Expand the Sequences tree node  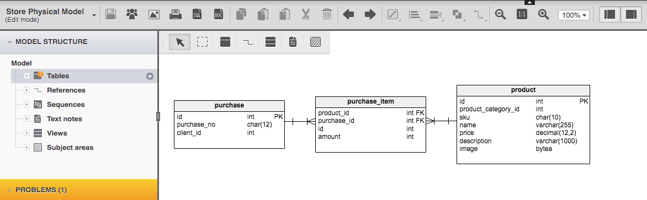[27, 105]
